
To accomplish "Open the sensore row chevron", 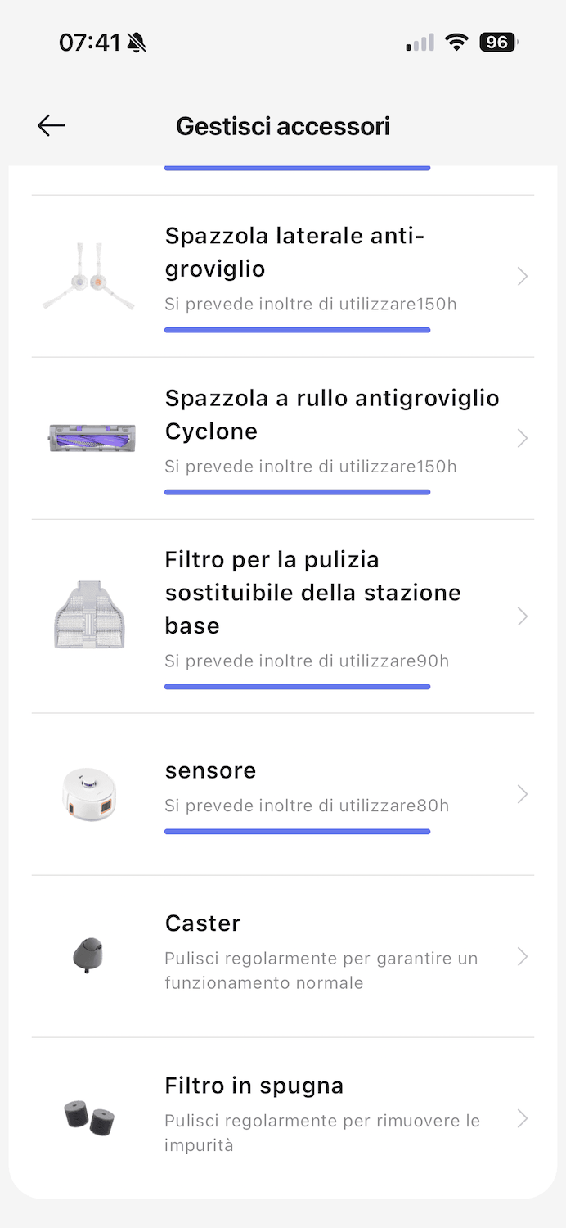I will tap(523, 794).
